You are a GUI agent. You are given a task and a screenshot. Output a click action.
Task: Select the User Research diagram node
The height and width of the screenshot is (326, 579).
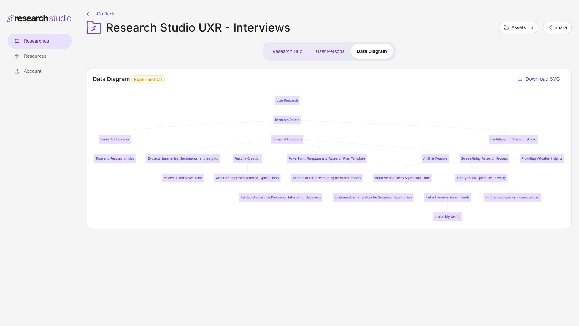click(x=287, y=101)
